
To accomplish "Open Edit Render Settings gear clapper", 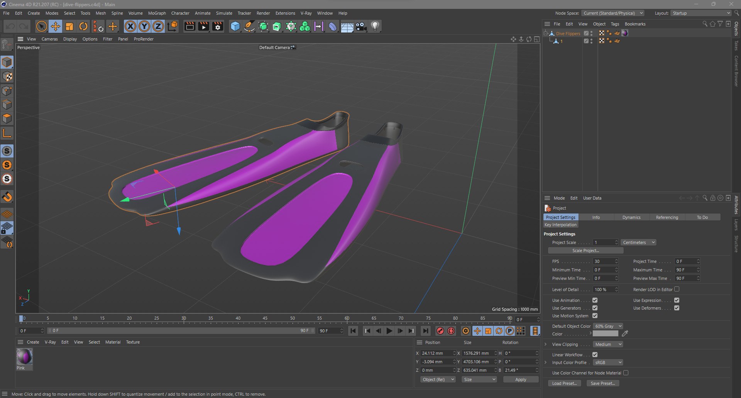I will (x=218, y=26).
